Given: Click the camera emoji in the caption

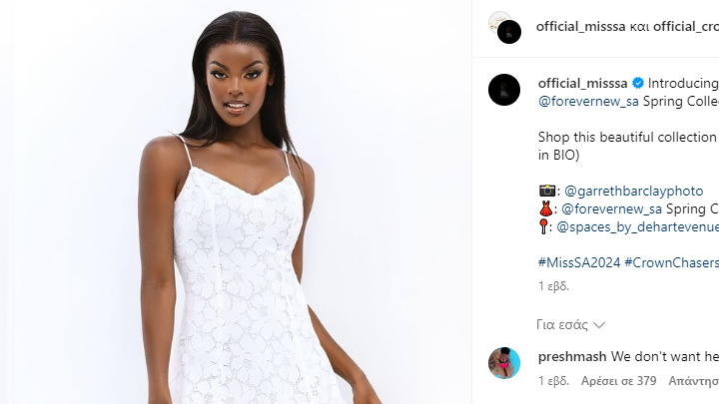Looking at the screenshot, I should click(x=546, y=191).
